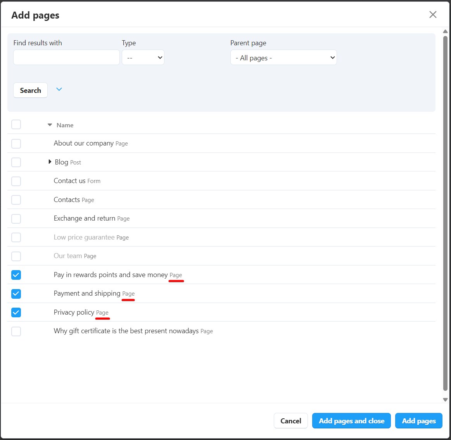Open the Exchange and return page link
The image size is (451, 440).
[x=85, y=218]
